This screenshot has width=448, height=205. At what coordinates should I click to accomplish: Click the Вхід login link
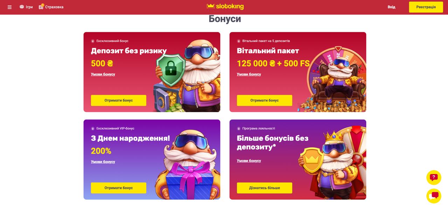tap(391, 7)
